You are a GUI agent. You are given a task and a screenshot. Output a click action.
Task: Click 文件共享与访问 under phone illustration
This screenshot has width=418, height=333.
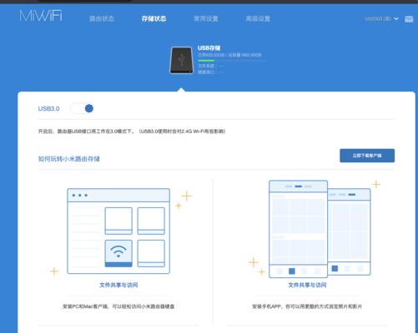click(307, 285)
